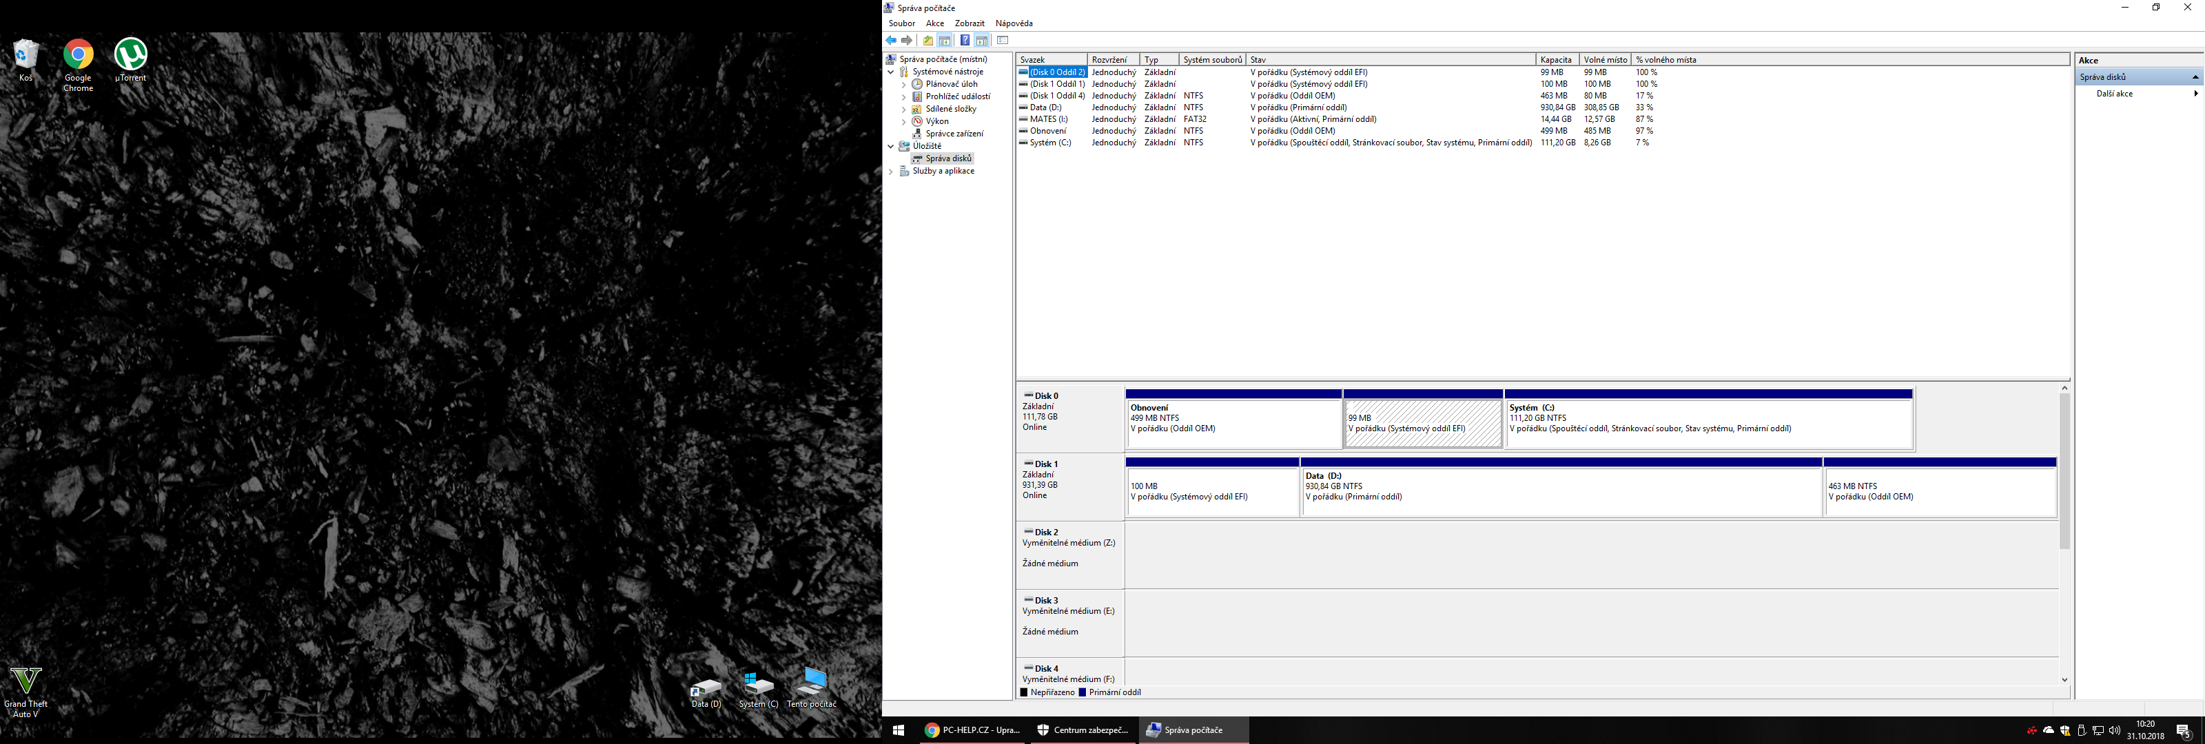Image resolution: width=2205 pixels, height=744 pixels.
Task: Click the Up one level folder icon
Action: coord(928,40)
